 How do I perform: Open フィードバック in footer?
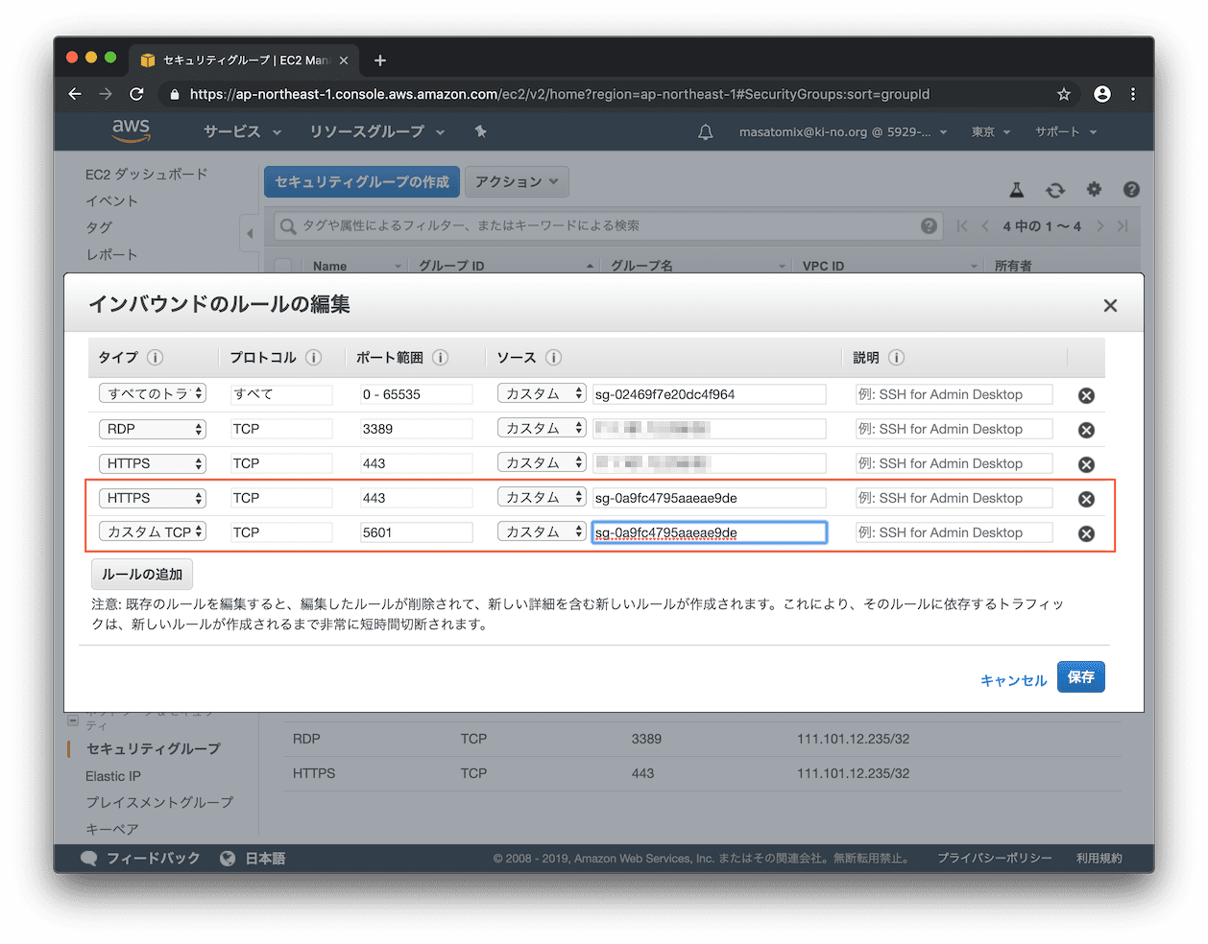pos(141,859)
